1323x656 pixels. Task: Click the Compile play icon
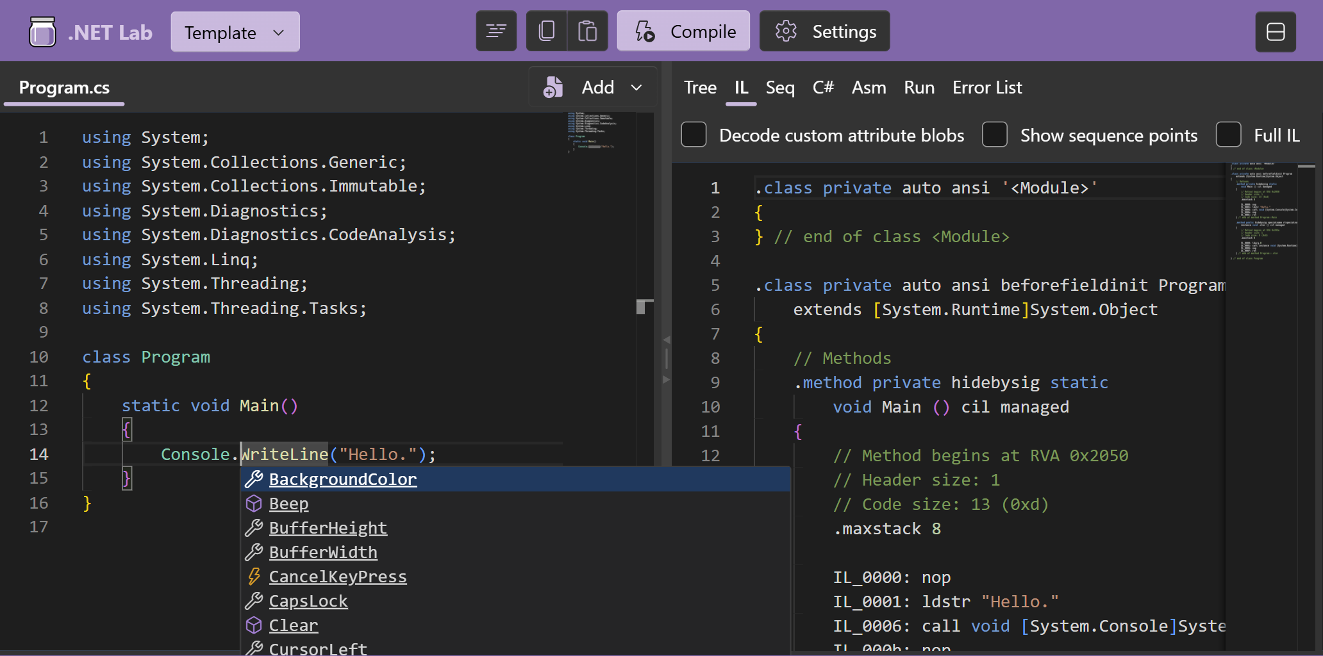coord(645,31)
